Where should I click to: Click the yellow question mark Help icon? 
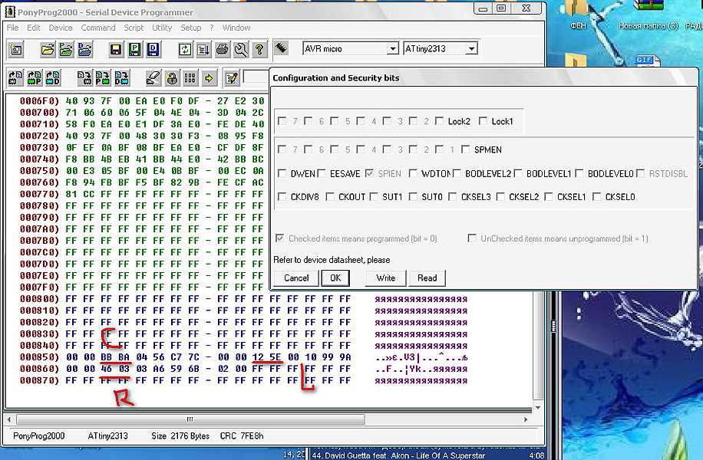pyautogui.click(x=259, y=49)
